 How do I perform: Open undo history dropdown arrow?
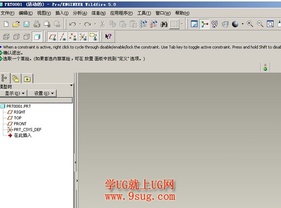[80, 24]
